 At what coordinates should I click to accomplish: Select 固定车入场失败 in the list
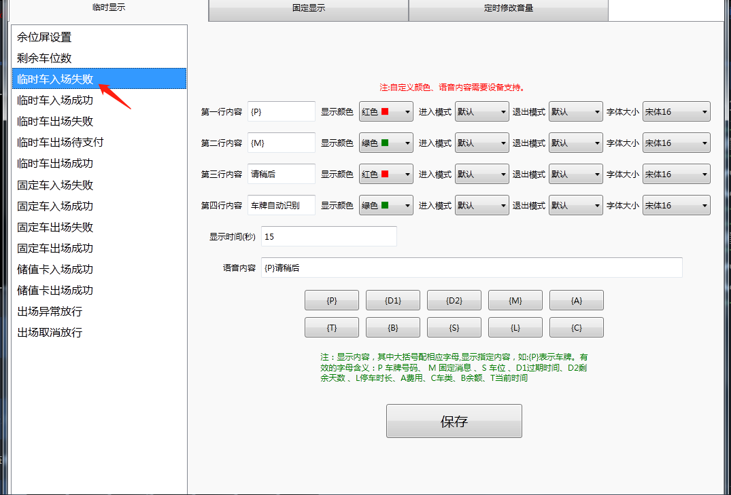[x=99, y=185]
